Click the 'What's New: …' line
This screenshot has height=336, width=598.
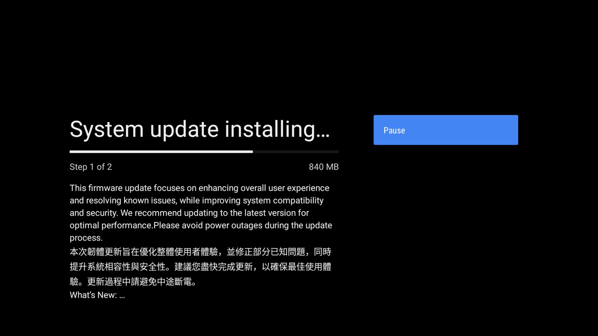pos(97,295)
